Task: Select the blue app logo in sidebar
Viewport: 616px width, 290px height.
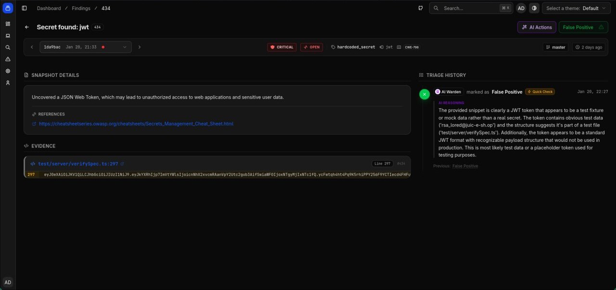Action: pos(7,8)
